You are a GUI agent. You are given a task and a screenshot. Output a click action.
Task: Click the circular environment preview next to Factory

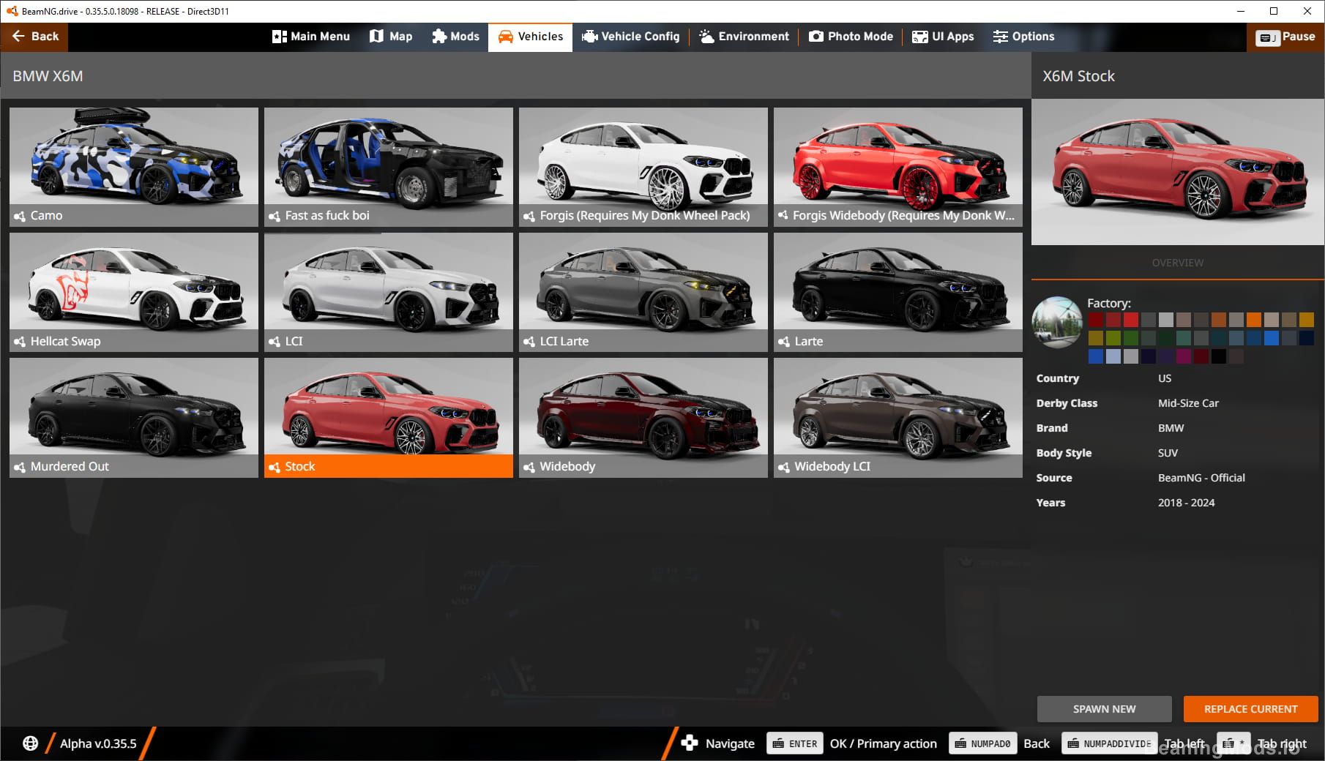tap(1057, 322)
